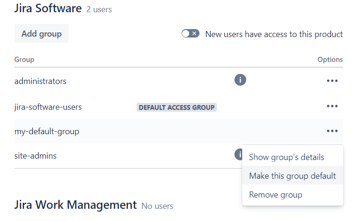The image size is (352, 221).
Task: Click the administrators group name
Action: coord(40,81)
